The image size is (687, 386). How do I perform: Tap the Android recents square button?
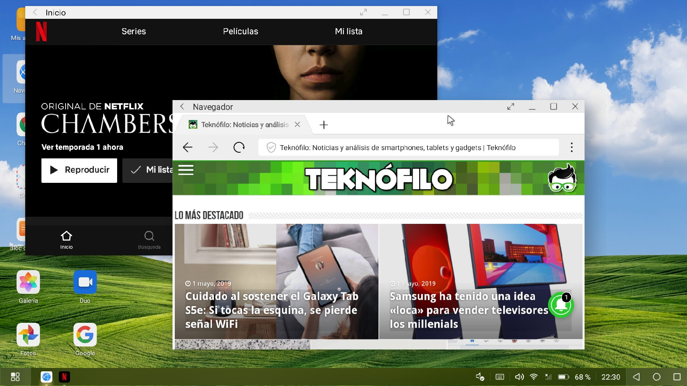[677, 377]
